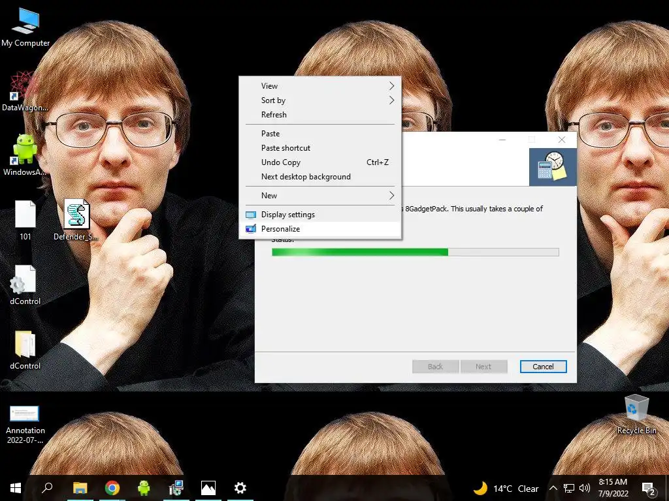The width and height of the screenshot is (669, 501).
Task: Minimize the installer window
Action: tap(502, 140)
